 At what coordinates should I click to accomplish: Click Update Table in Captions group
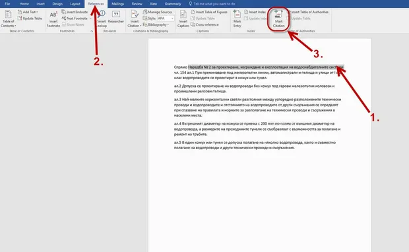[x=203, y=18]
